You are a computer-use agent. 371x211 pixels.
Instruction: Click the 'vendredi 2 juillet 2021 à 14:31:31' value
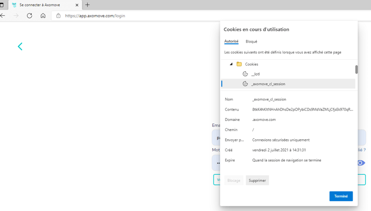pos(279,150)
